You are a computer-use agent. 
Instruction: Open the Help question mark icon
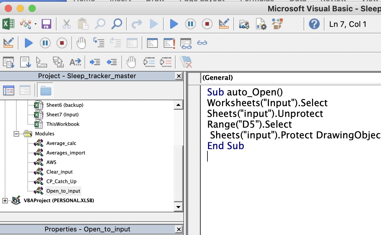pos(314,24)
